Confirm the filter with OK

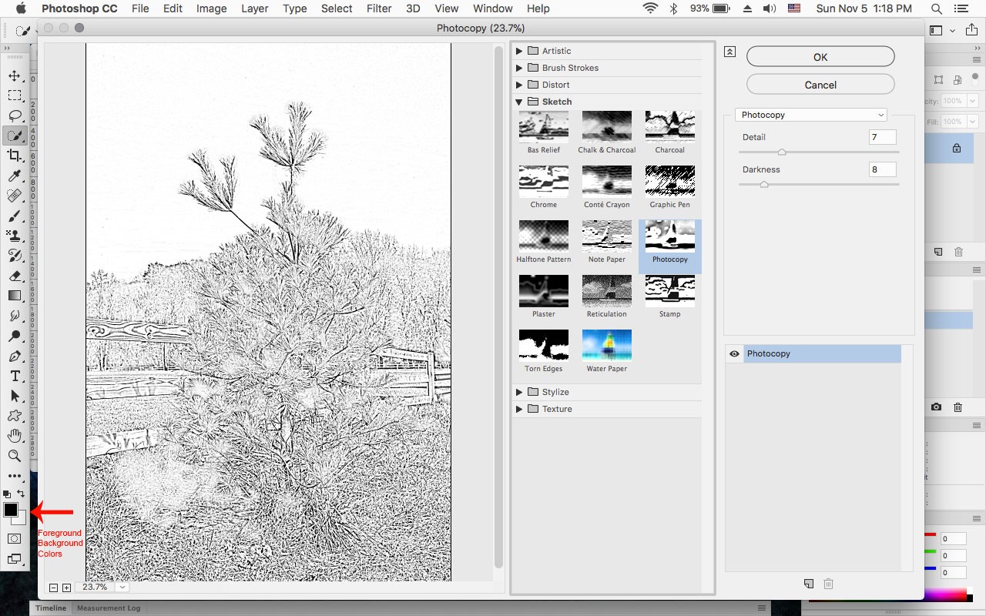pyautogui.click(x=820, y=55)
